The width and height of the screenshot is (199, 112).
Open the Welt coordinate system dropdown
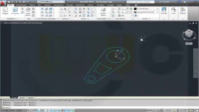click(125, 16)
